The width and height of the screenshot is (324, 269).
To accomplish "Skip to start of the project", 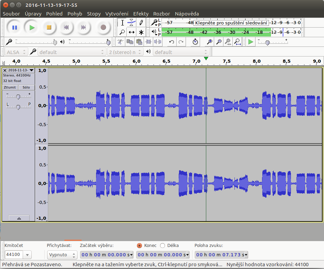I will coord(66,28).
